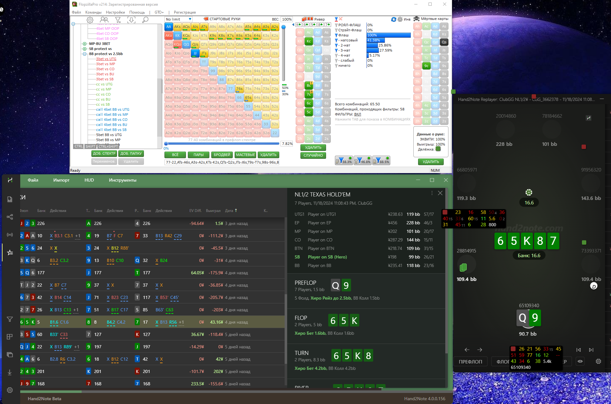This screenshot has height=404, width=611.
Task: Skip to last hand in the replayer
Action: (x=591, y=350)
